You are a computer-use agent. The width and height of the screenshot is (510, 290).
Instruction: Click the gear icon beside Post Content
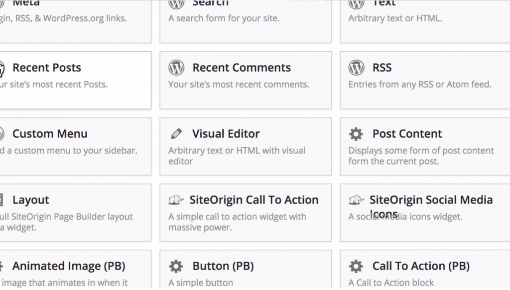pyautogui.click(x=356, y=134)
